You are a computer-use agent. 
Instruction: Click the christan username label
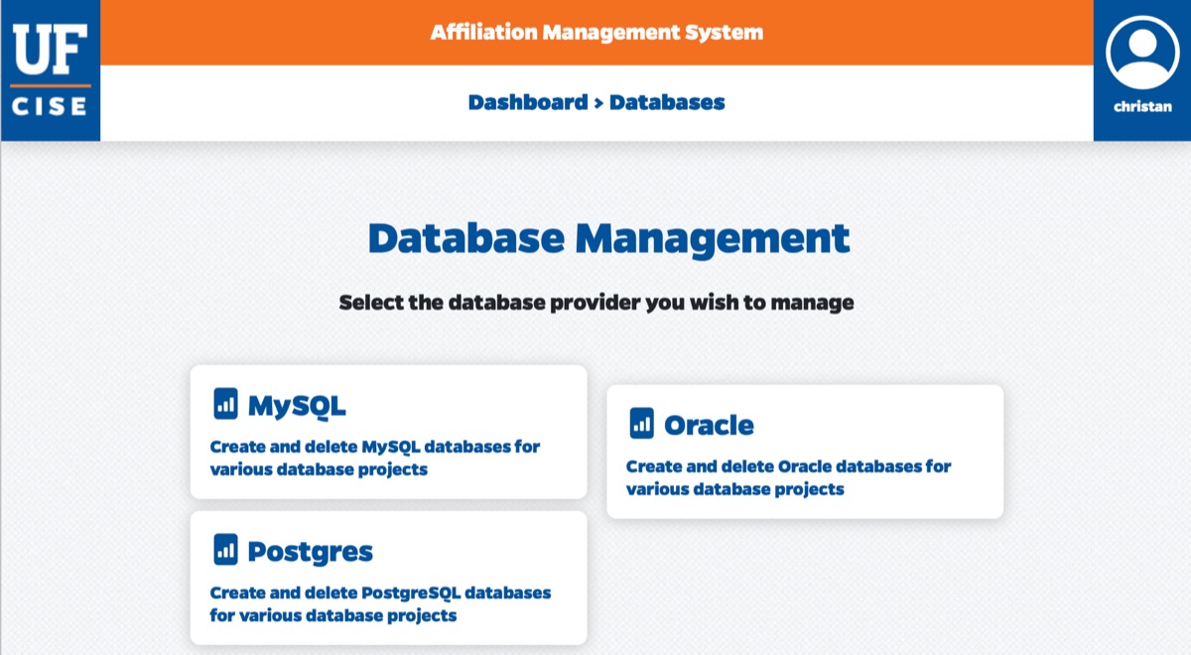point(1141,107)
